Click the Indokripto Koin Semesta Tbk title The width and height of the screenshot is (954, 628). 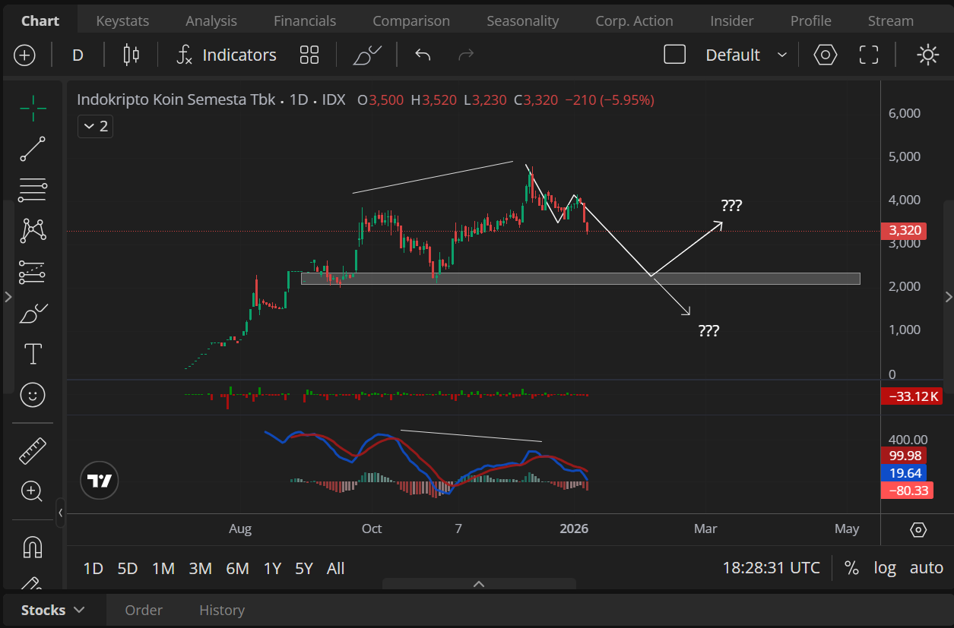[x=176, y=99]
